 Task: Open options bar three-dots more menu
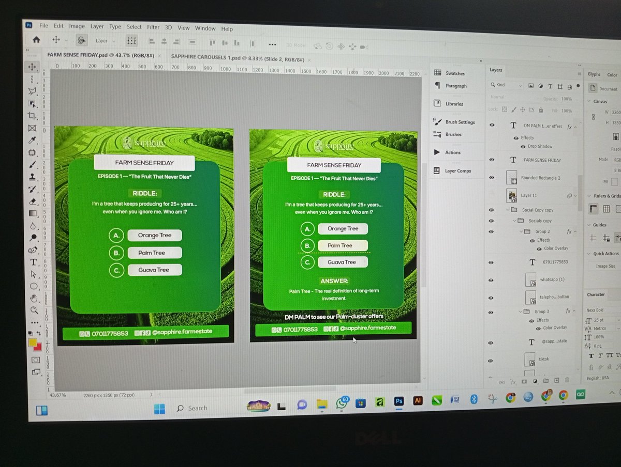[x=272, y=44]
